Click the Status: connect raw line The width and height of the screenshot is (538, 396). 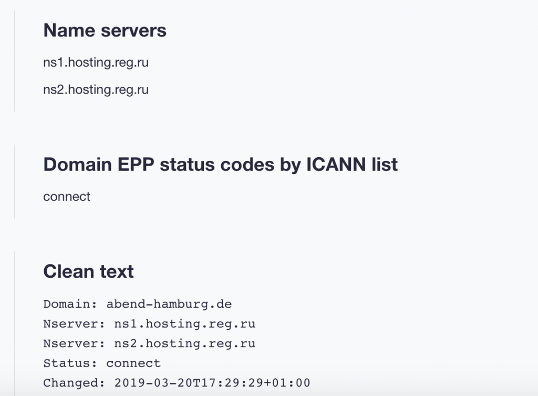(102, 363)
